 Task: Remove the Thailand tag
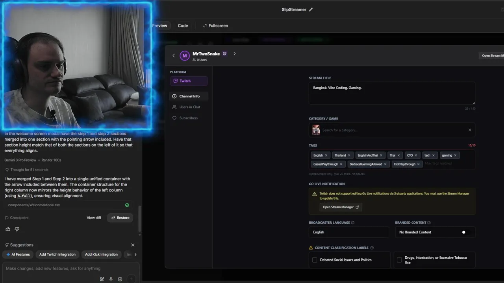pos(349,155)
